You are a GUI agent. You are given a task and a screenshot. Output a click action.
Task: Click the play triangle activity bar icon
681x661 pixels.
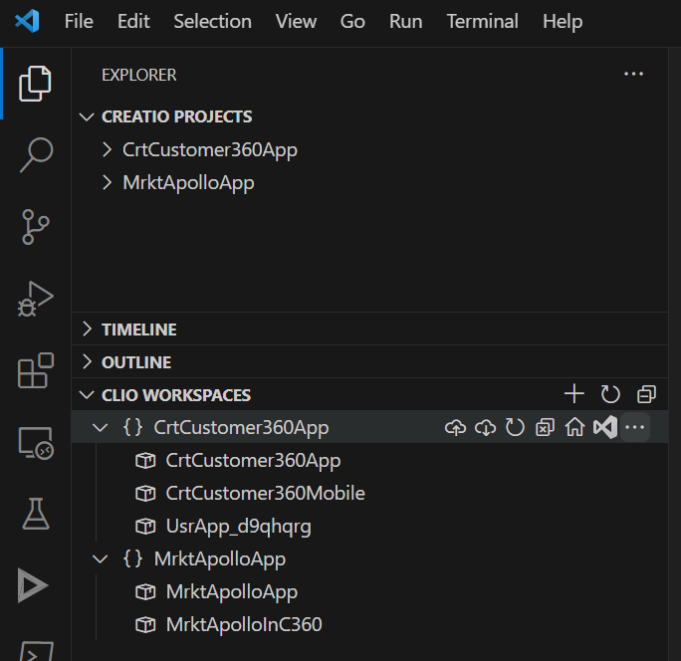[33, 585]
